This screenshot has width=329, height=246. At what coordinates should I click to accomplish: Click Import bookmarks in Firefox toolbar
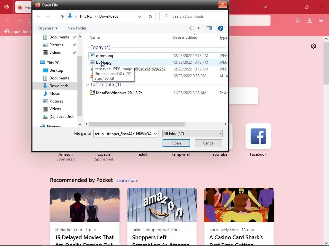[x=18, y=32]
